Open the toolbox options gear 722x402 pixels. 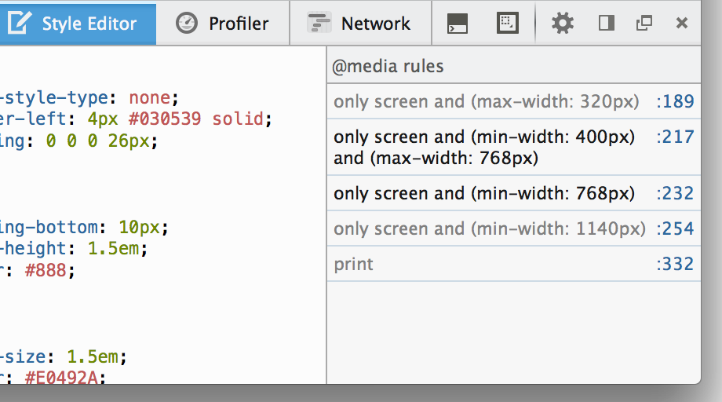pyautogui.click(x=563, y=24)
